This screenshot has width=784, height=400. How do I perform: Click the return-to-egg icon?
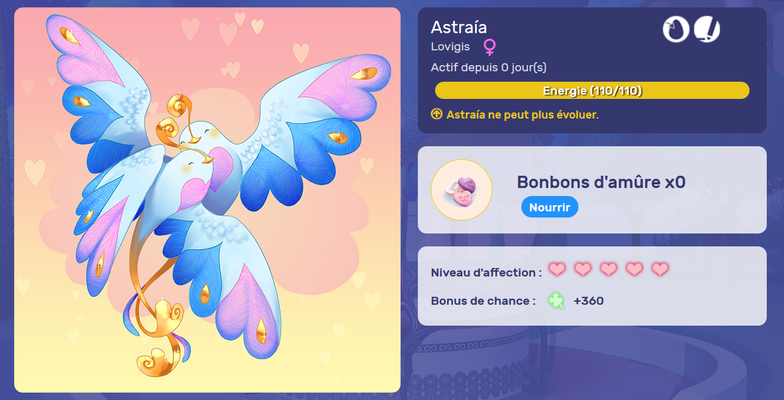coord(676,29)
